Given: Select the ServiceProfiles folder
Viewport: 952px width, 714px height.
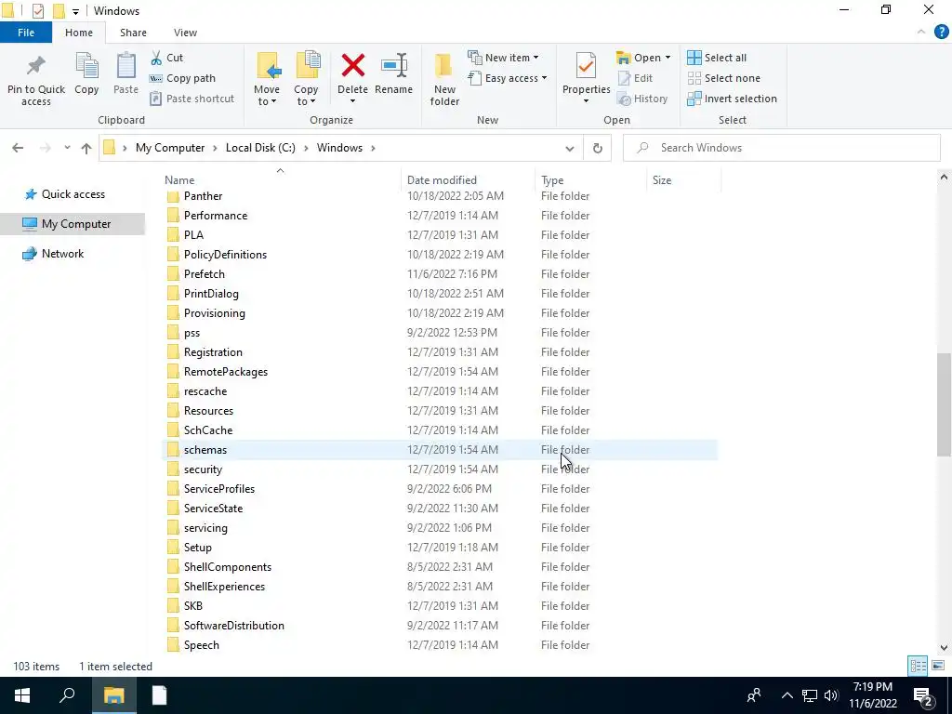Looking at the screenshot, I should click(440, 489).
